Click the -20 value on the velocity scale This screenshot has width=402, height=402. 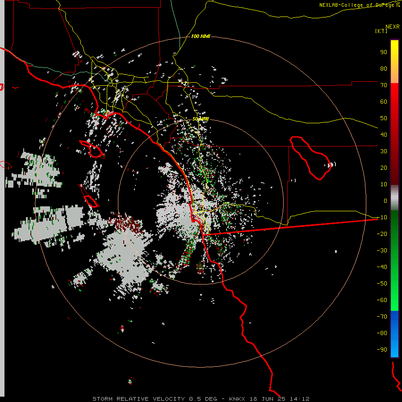(382, 234)
